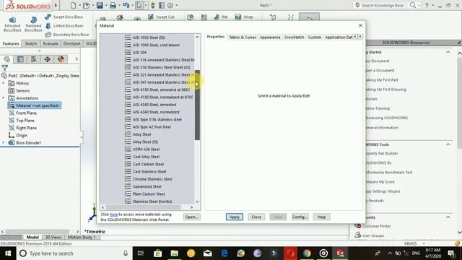Screen dimensions: 462x260
Task: Click the Boundary Boss/Base tool
Action: (67, 35)
